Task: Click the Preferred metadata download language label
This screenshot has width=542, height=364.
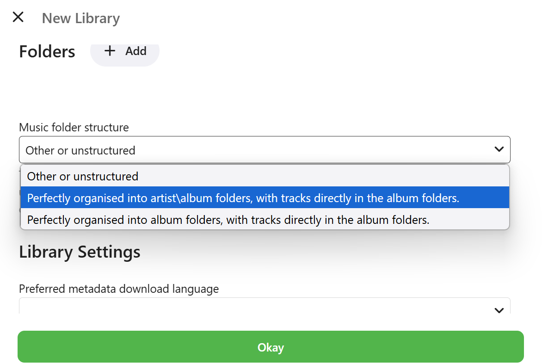Action: pos(118,289)
